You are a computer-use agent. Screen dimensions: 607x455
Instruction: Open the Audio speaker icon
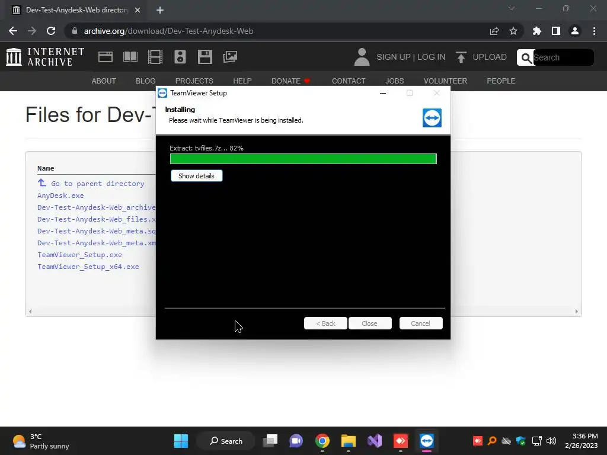[x=180, y=57]
